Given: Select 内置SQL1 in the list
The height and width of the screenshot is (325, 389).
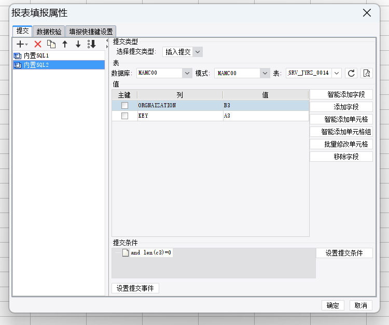Looking at the screenshot, I should (59, 56).
